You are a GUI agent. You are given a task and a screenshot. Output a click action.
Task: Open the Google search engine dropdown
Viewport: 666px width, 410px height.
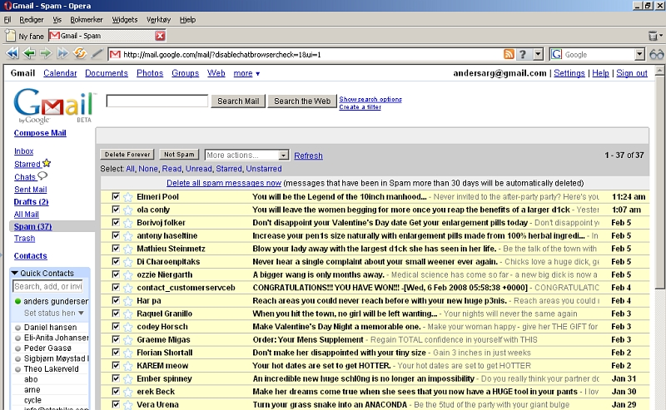tap(639, 54)
